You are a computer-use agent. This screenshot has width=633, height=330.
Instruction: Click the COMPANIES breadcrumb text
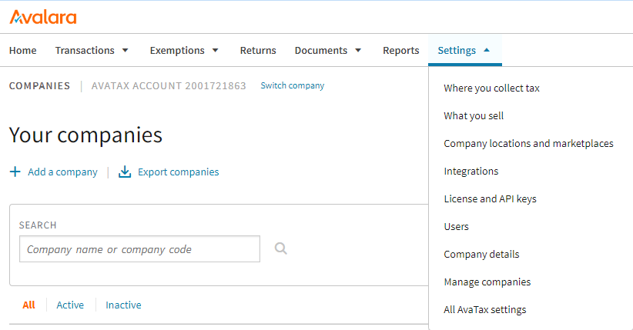[39, 86]
